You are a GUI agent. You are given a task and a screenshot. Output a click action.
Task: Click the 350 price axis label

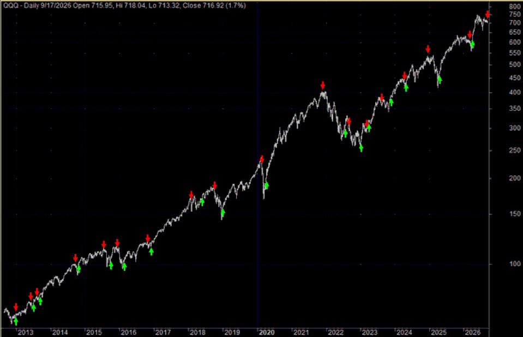point(515,109)
